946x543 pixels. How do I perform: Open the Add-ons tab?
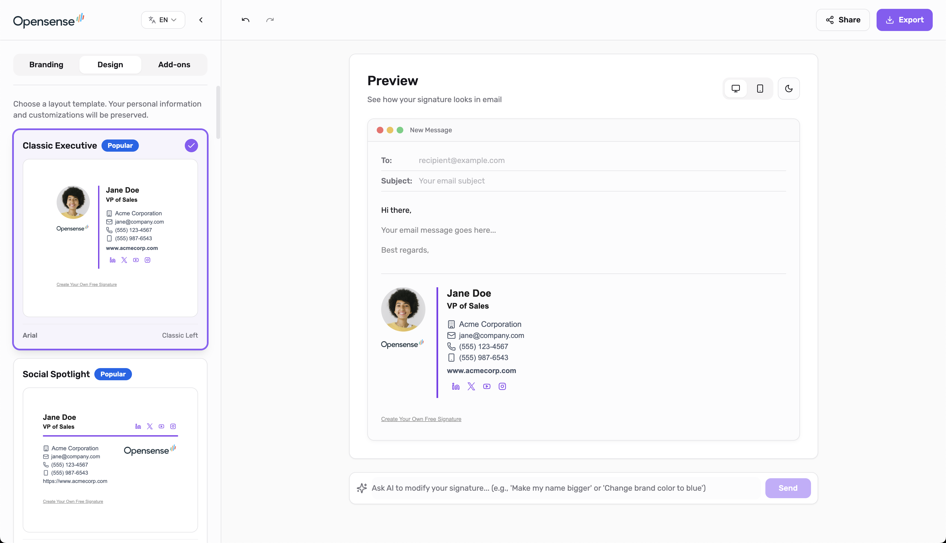pyautogui.click(x=174, y=64)
